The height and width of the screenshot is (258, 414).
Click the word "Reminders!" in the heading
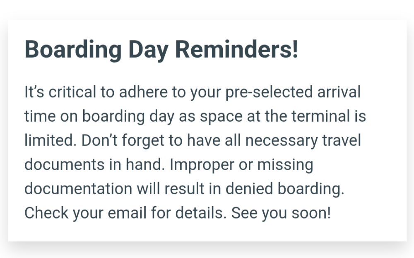(x=237, y=49)
